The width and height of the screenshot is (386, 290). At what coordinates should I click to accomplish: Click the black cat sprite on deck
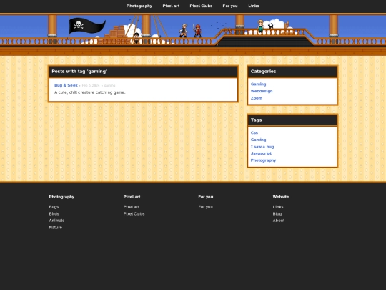point(270,26)
